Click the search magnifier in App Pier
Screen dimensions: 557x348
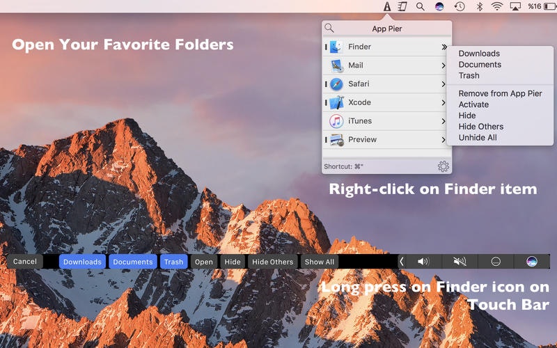329,28
